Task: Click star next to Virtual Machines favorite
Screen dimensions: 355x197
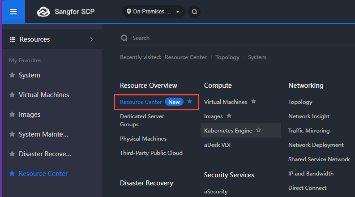Action: 12,94
